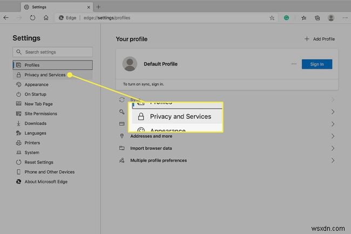Expand the passwords row chevron by key icon
The image size is (351, 234).
[333, 112]
